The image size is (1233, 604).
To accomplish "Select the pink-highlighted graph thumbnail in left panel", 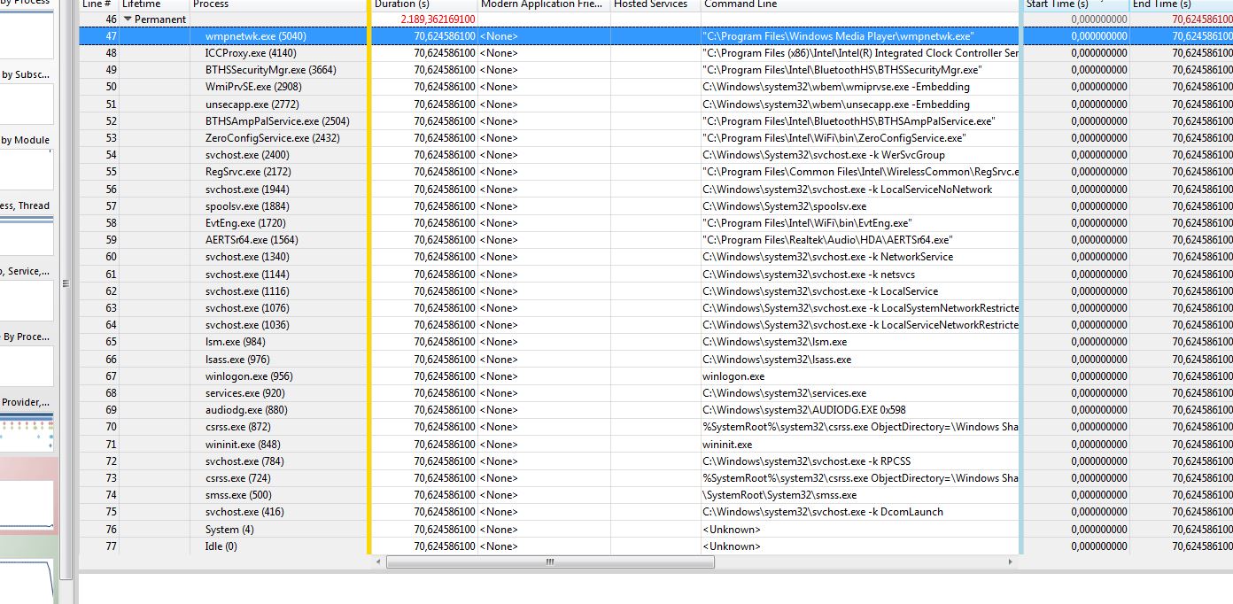I will 28,498.
